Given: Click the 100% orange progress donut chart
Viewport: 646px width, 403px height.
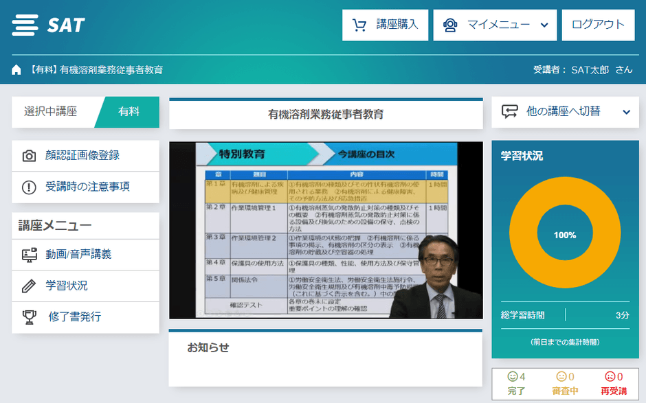Looking at the screenshot, I should (565, 235).
